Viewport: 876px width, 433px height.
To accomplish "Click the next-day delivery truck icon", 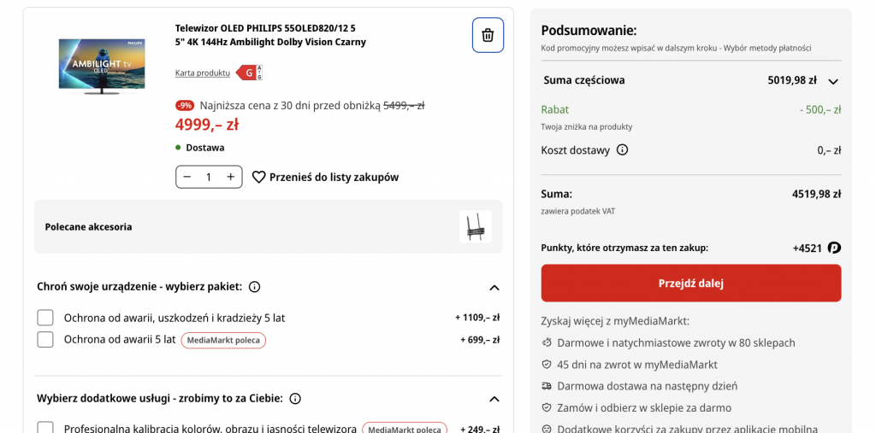I will 547,385.
